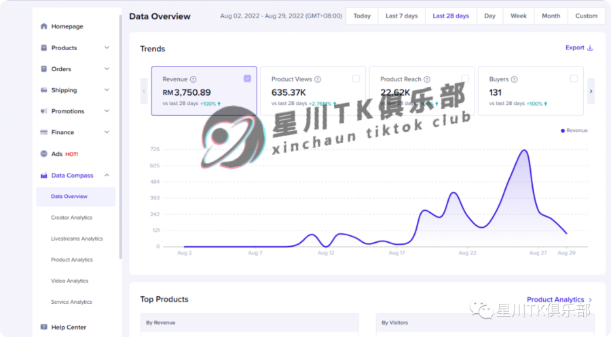Uncheck the Revenue metric checkbox

[x=247, y=79]
